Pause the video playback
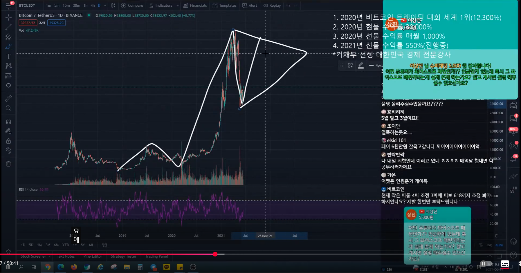The width and height of the screenshot is (521, 273). pos(483,264)
